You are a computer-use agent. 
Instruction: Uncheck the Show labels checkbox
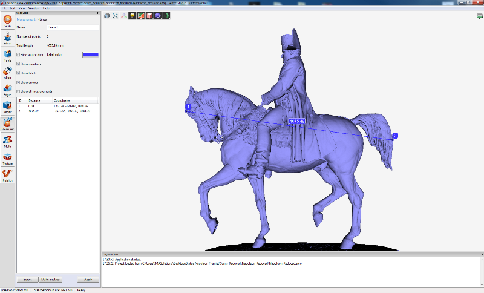[18, 73]
